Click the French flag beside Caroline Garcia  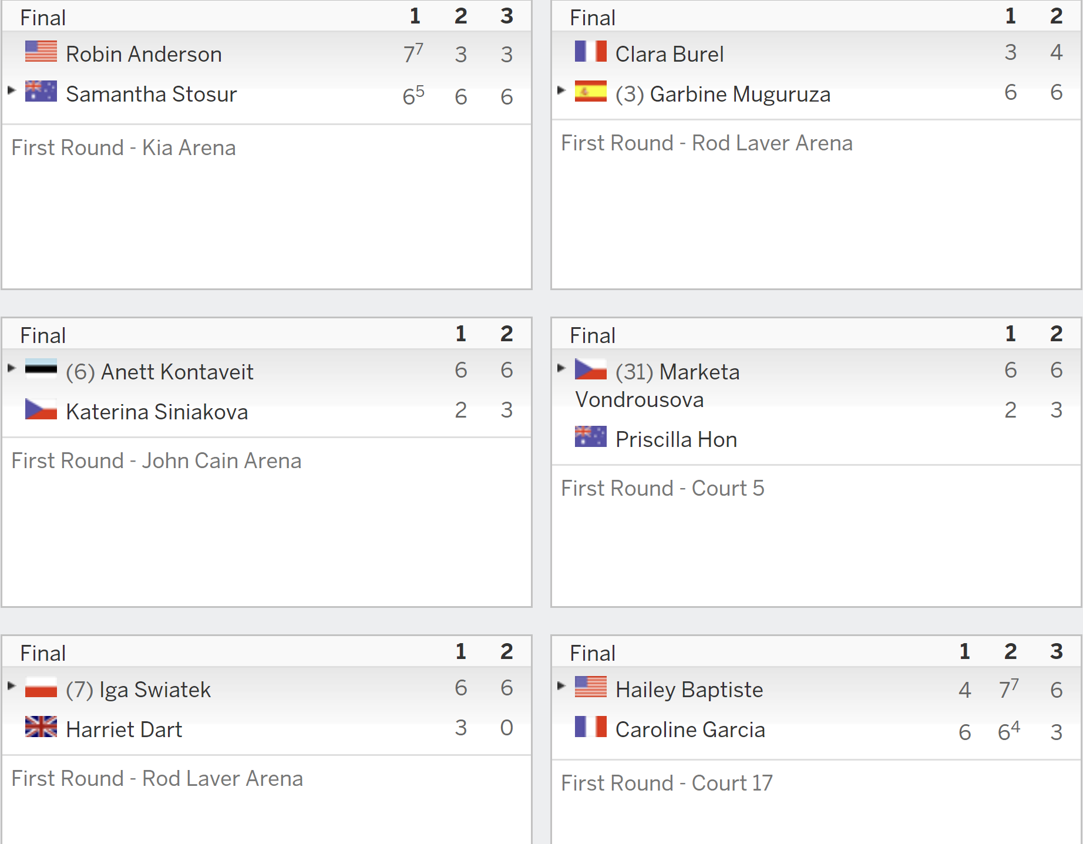591,727
